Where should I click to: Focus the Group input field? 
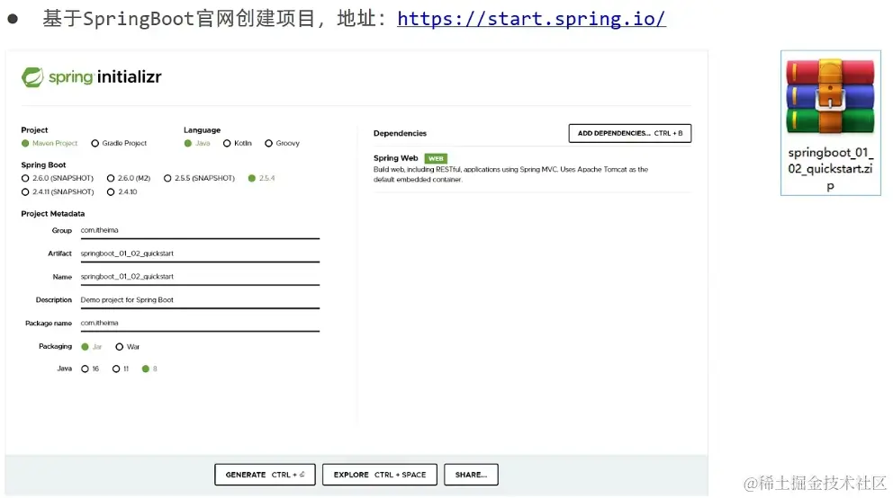[x=200, y=231]
